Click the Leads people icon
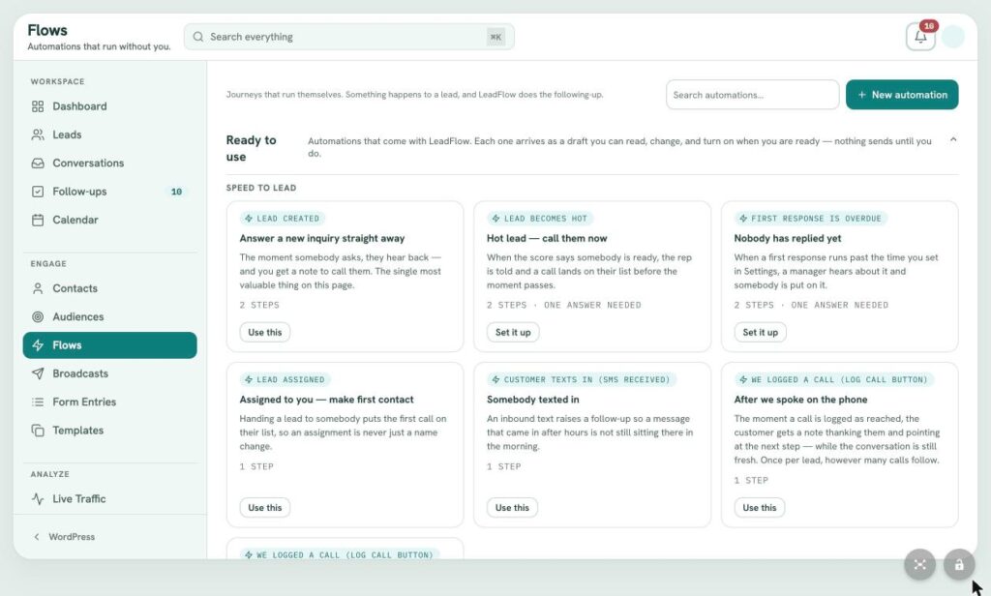Screen dimensions: 991x596 pos(38,134)
